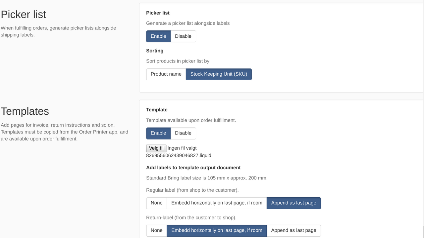The height and width of the screenshot is (238, 424).
Task: Enable the Picker list feature
Action: 158,36
